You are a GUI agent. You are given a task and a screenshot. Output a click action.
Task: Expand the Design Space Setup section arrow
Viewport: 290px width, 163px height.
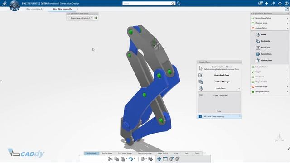287,18
